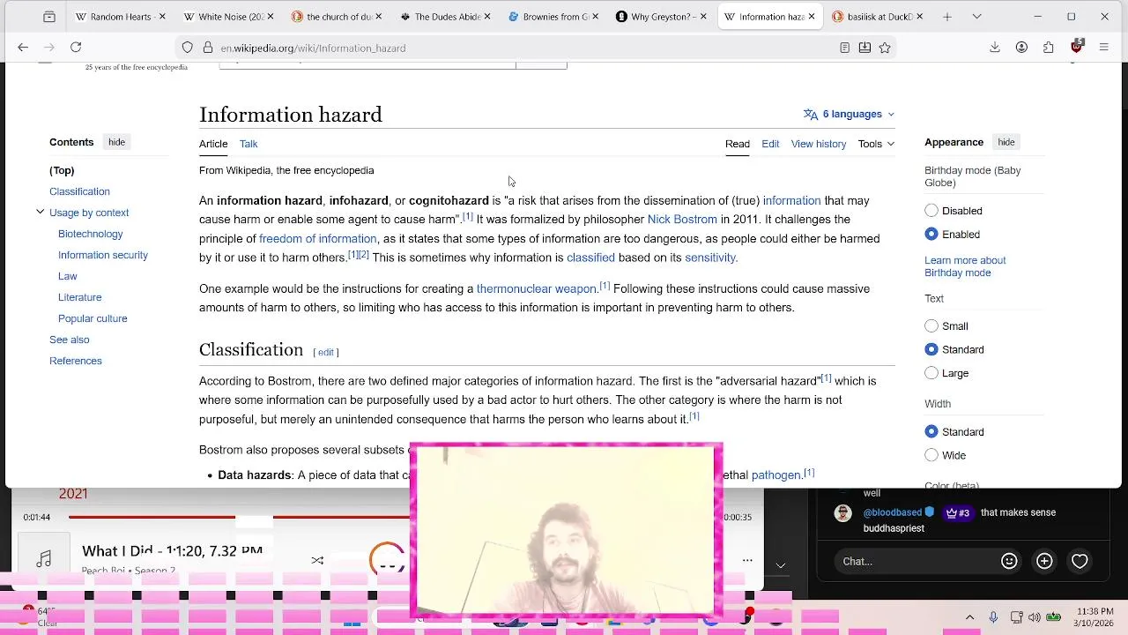
Task: Switch page width to Wide
Action: click(931, 455)
